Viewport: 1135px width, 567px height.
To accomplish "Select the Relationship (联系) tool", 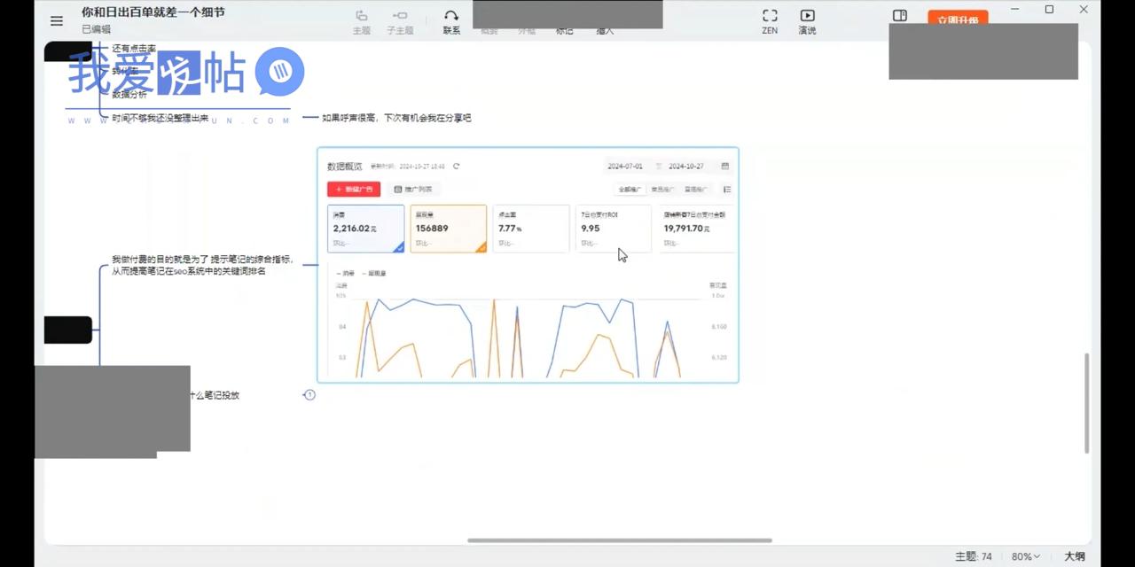I will tap(451, 22).
